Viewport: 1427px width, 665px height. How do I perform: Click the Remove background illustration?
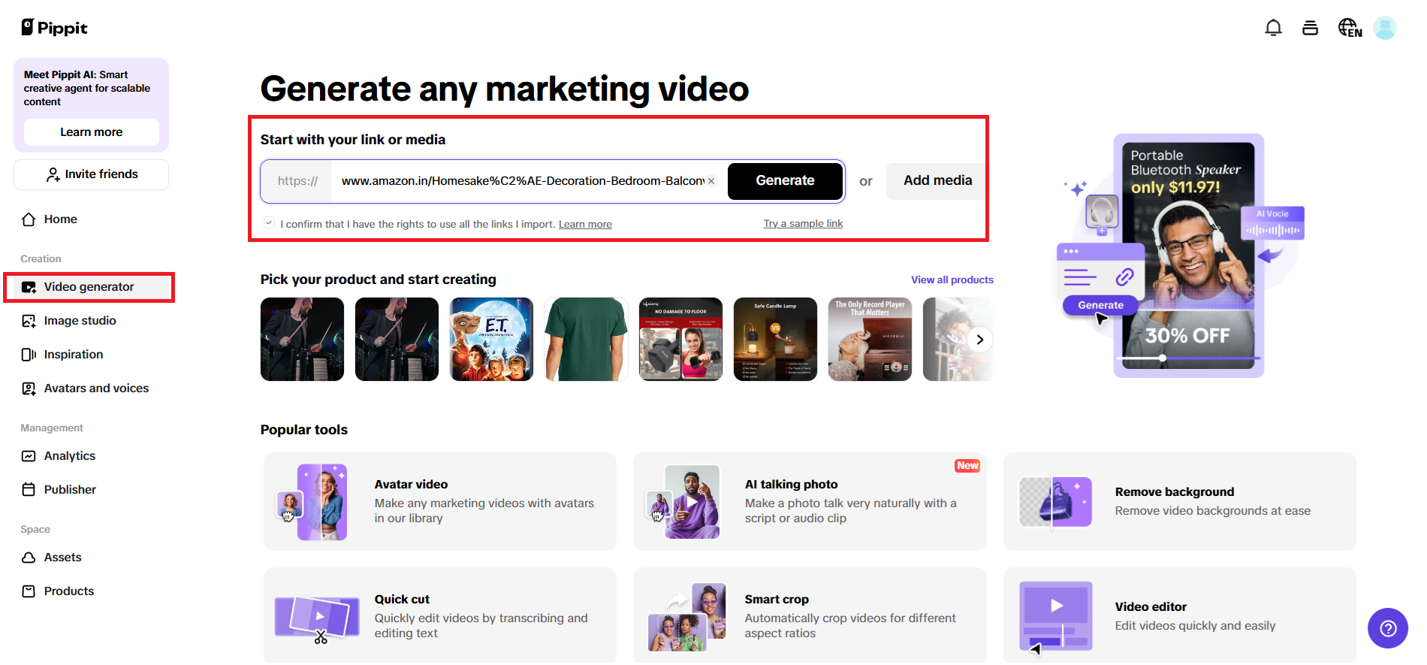[x=1055, y=502]
